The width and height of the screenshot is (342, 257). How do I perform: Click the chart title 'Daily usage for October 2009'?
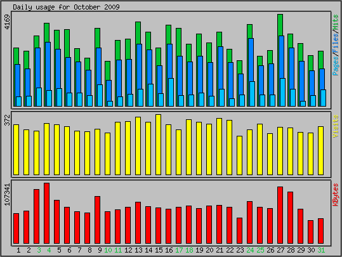pyautogui.click(x=66, y=7)
